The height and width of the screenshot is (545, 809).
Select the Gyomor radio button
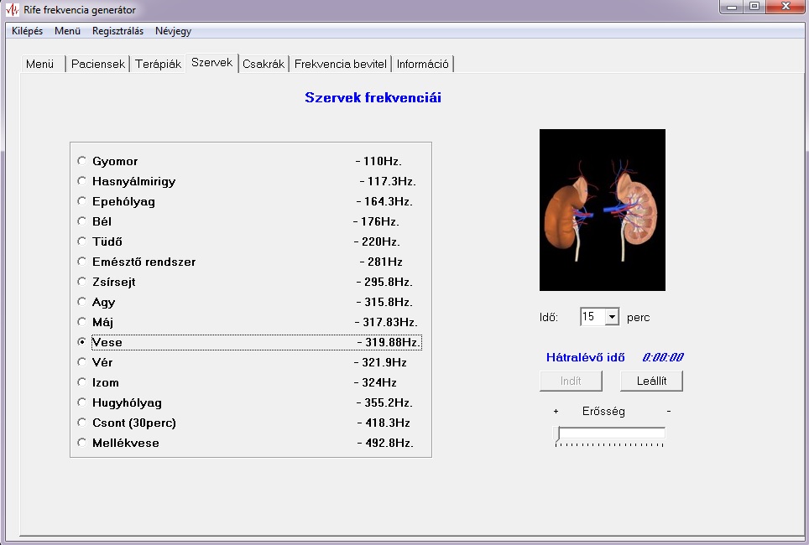tap(81, 161)
